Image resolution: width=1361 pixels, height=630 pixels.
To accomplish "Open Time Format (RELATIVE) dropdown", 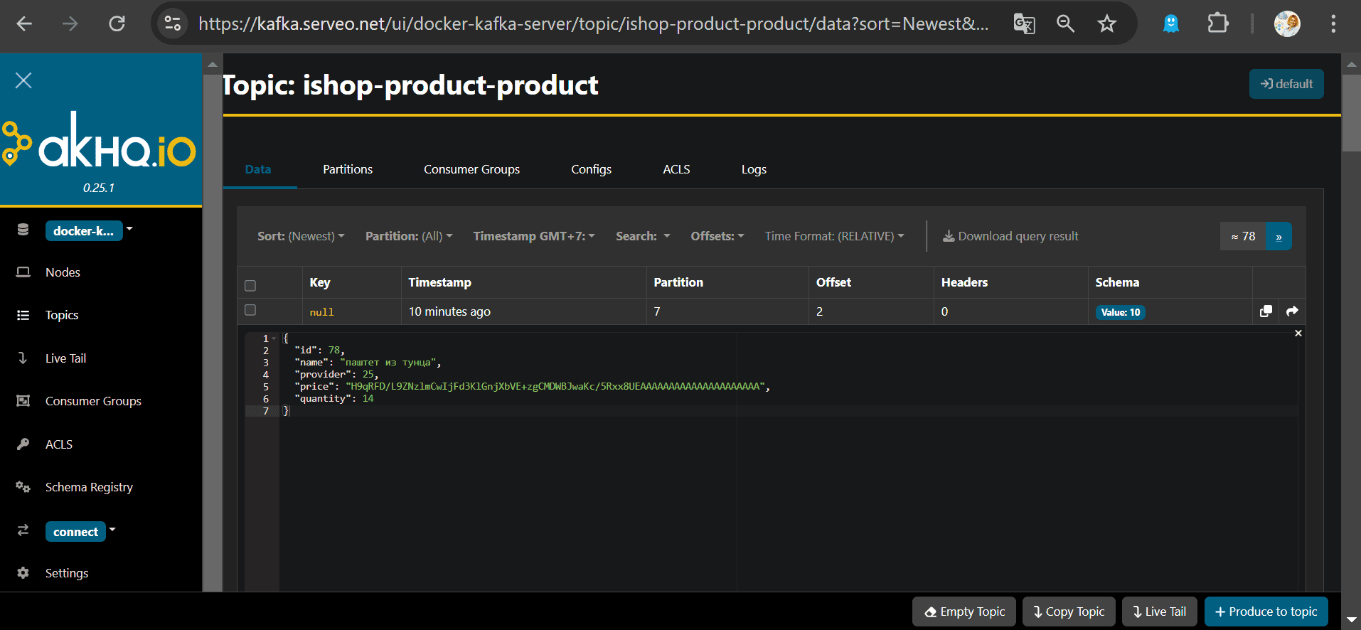I will click(x=834, y=236).
